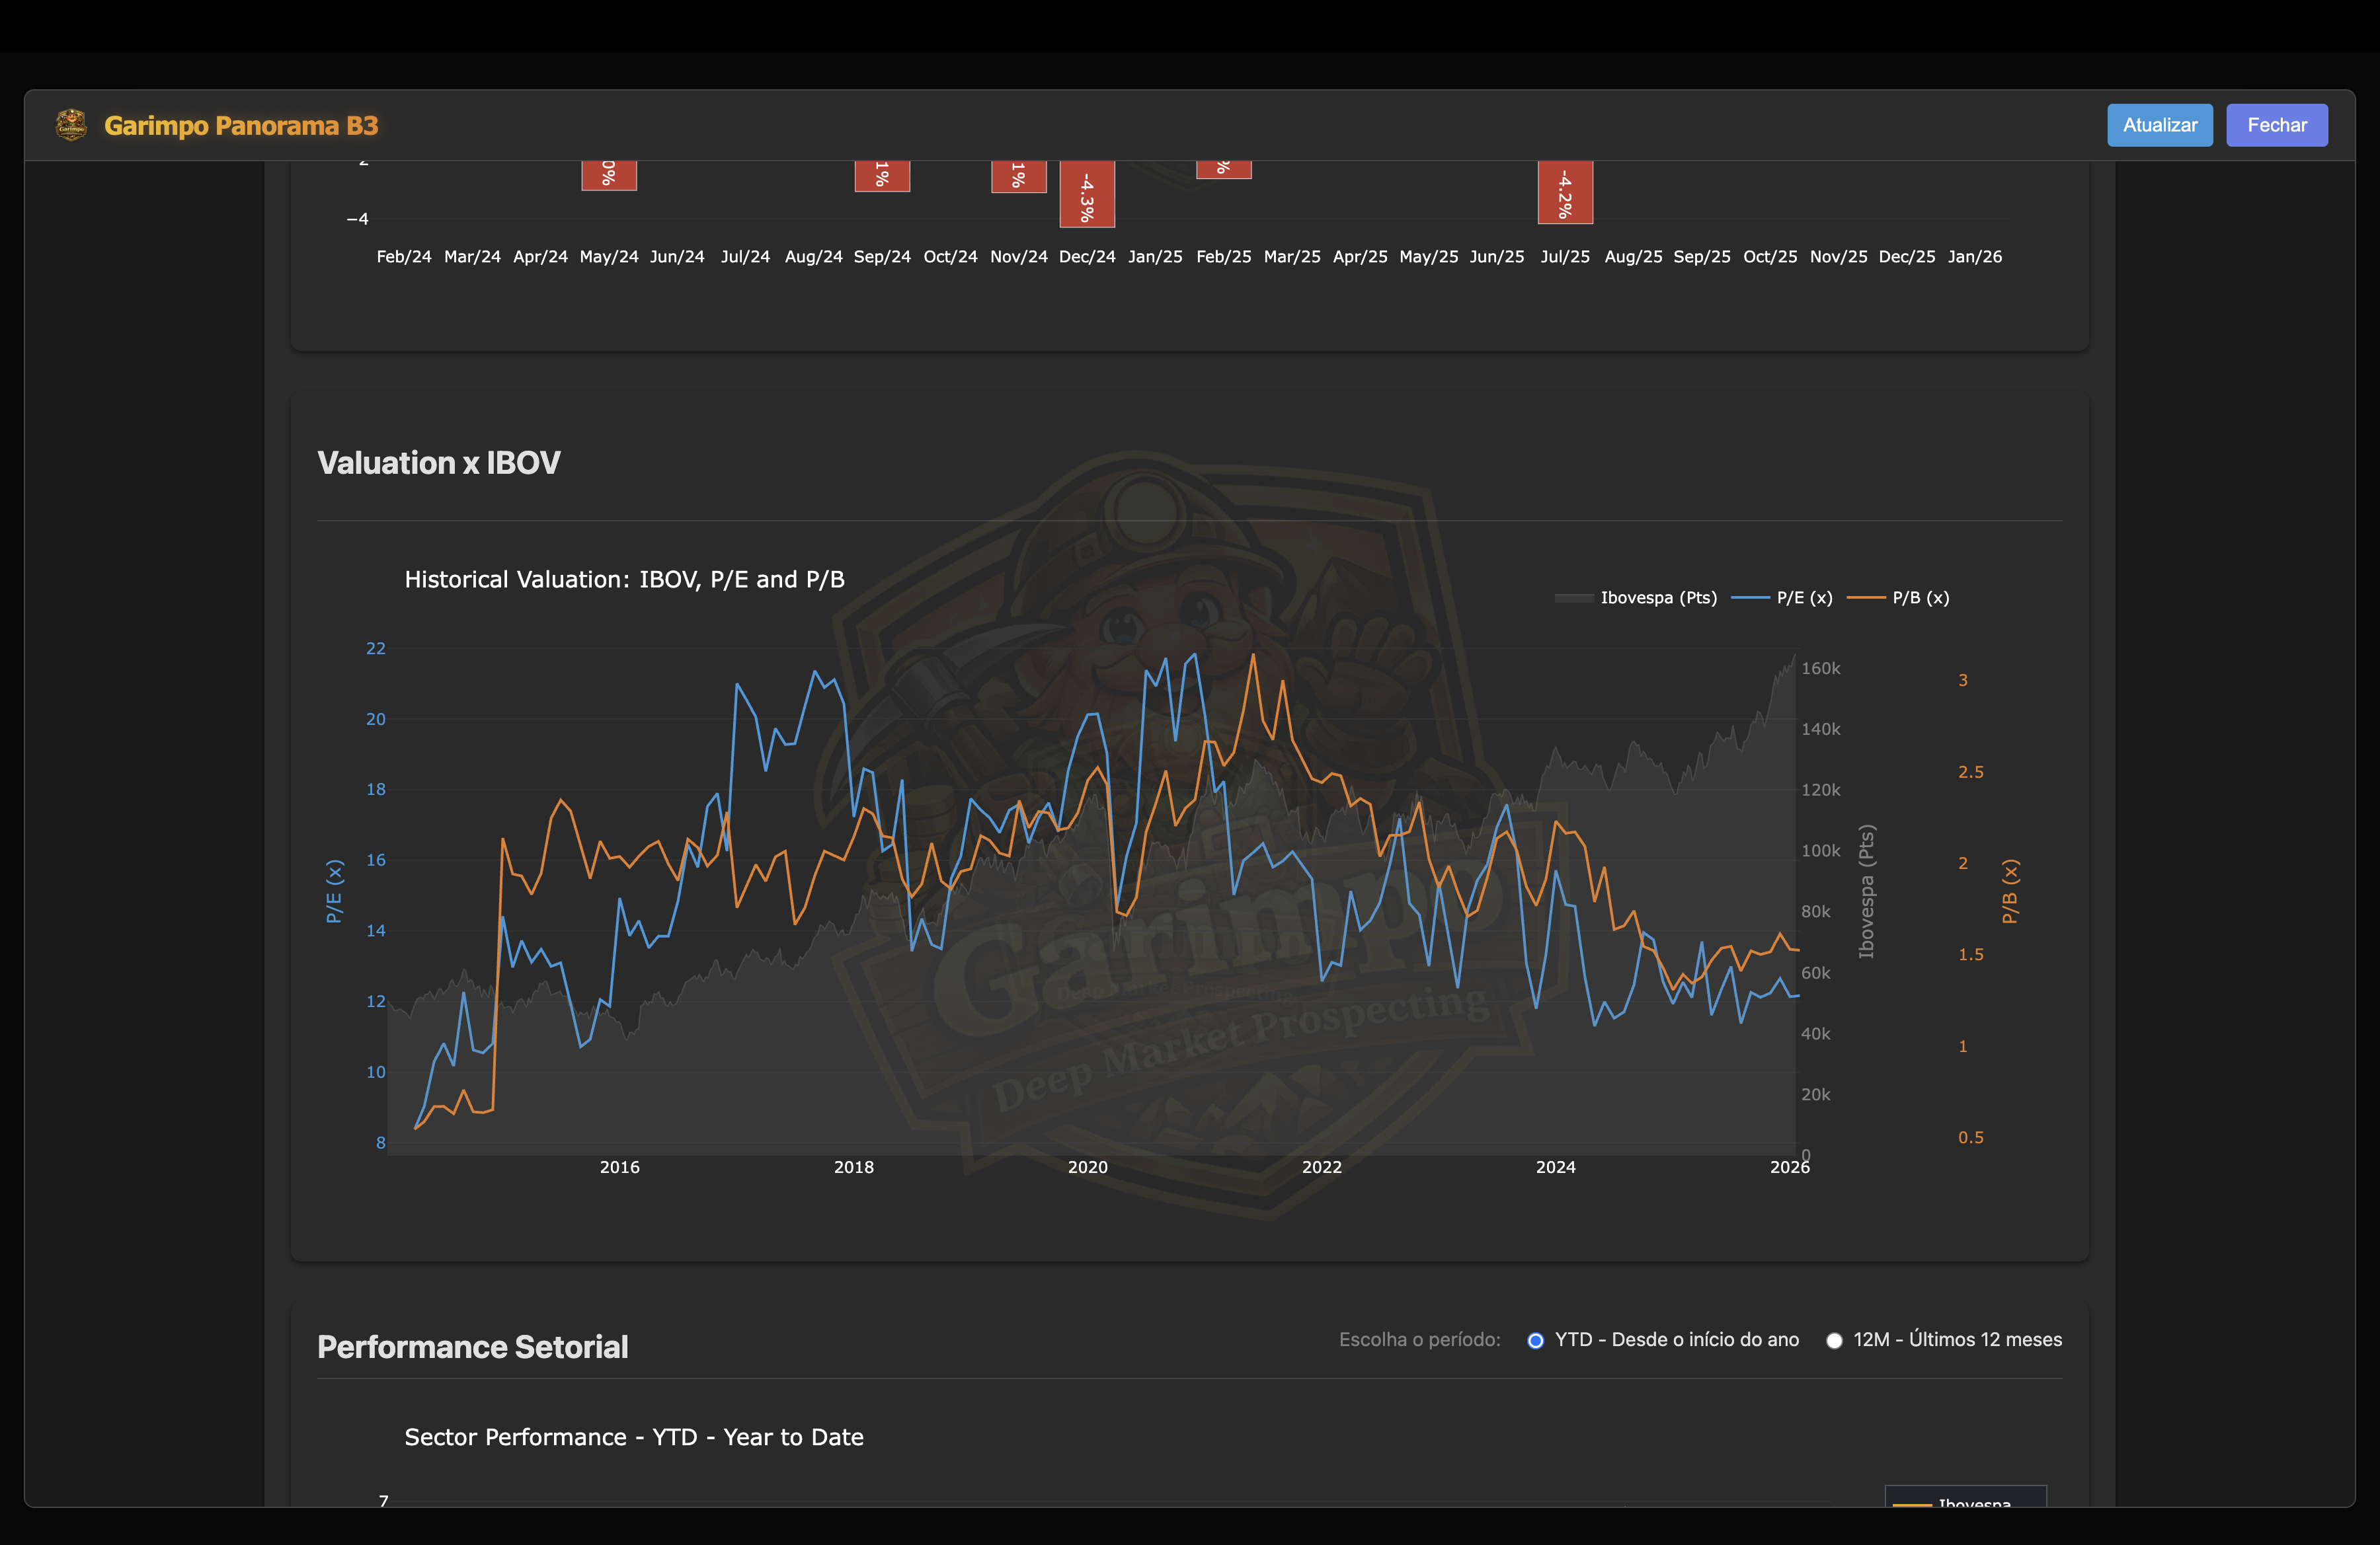Select YTD - Desde o início do ano
Image resolution: width=2380 pixels, height=1545 pixels.
click(x=1536, y=1340)
